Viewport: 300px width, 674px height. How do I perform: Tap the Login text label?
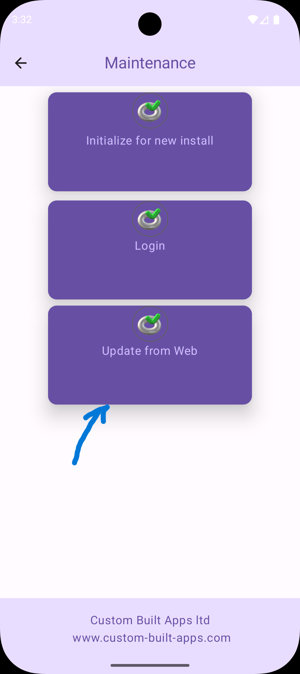point(150,246)
